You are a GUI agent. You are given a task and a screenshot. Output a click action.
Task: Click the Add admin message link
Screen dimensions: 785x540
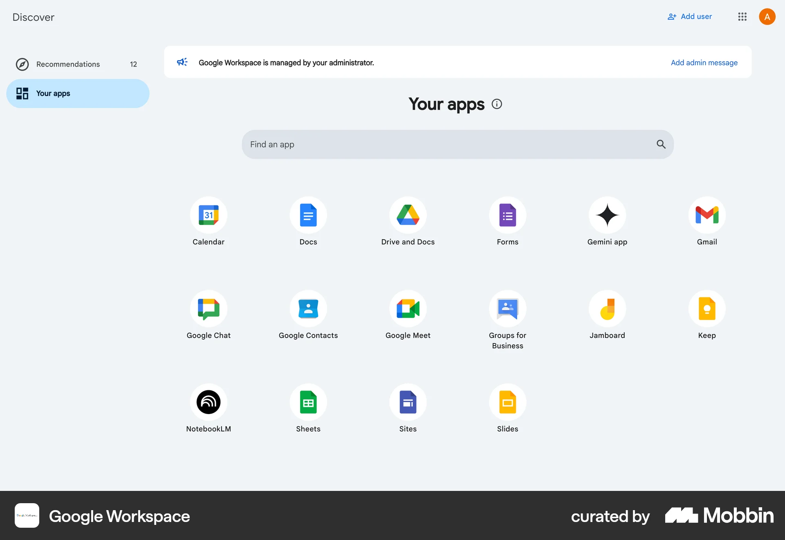704,63
